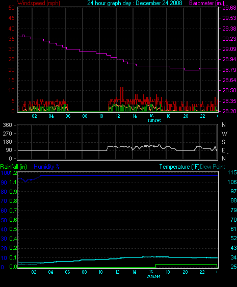
Task: Click blue humidity axis value 80
Action: (x=4, y=192)
